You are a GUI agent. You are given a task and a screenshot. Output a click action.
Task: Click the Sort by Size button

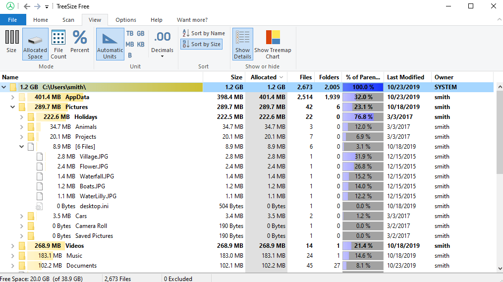[202, 44]
